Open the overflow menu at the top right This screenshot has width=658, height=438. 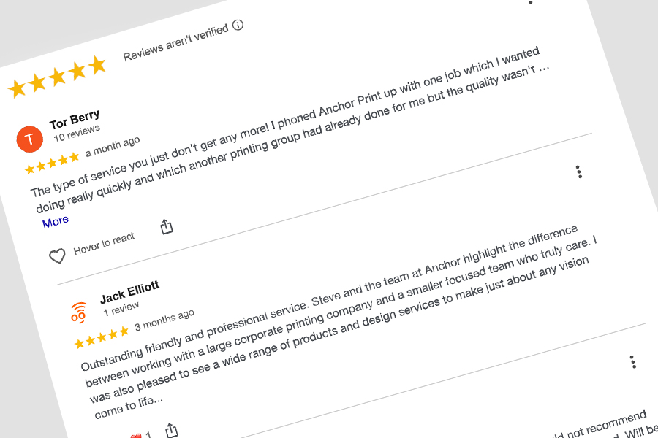pos(530,4)
